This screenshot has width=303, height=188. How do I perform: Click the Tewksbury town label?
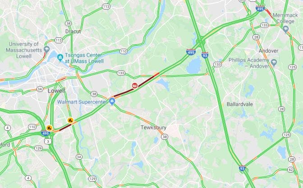pyautogui.click(x=153, y=128)
